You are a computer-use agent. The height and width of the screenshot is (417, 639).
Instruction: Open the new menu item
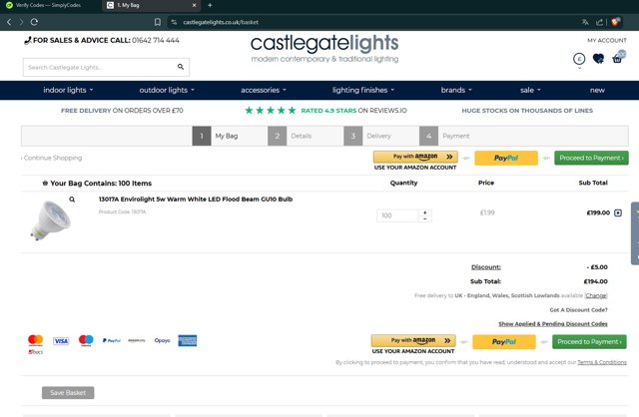pos(597,90)
